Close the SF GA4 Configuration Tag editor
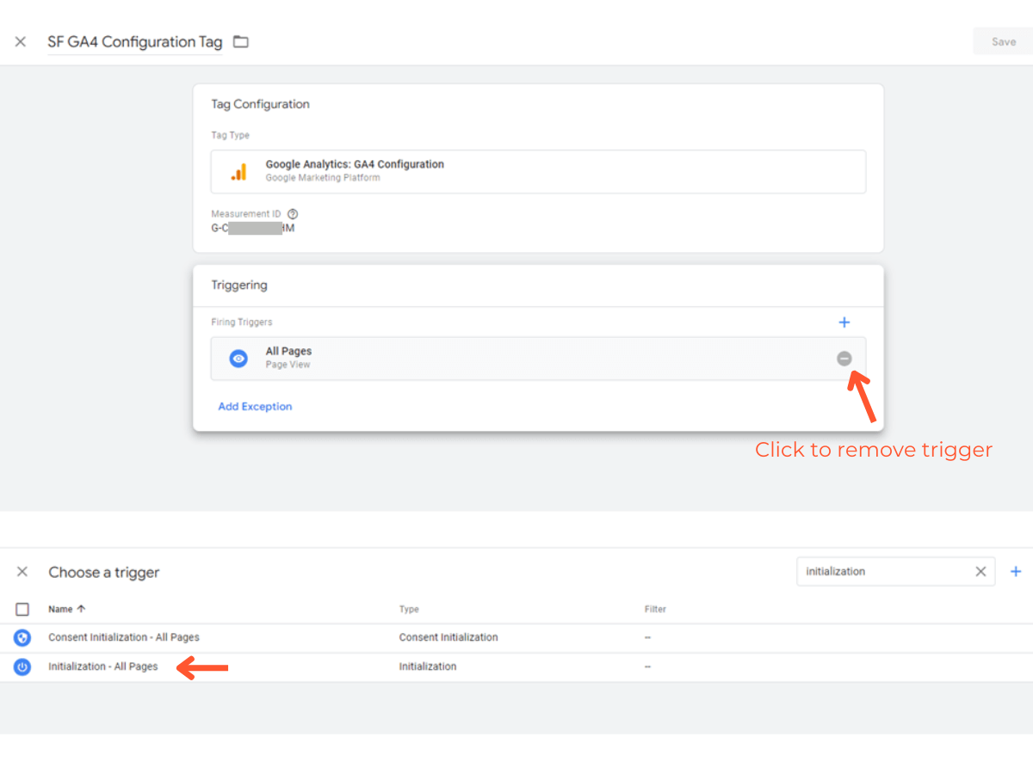 point(21,41)
